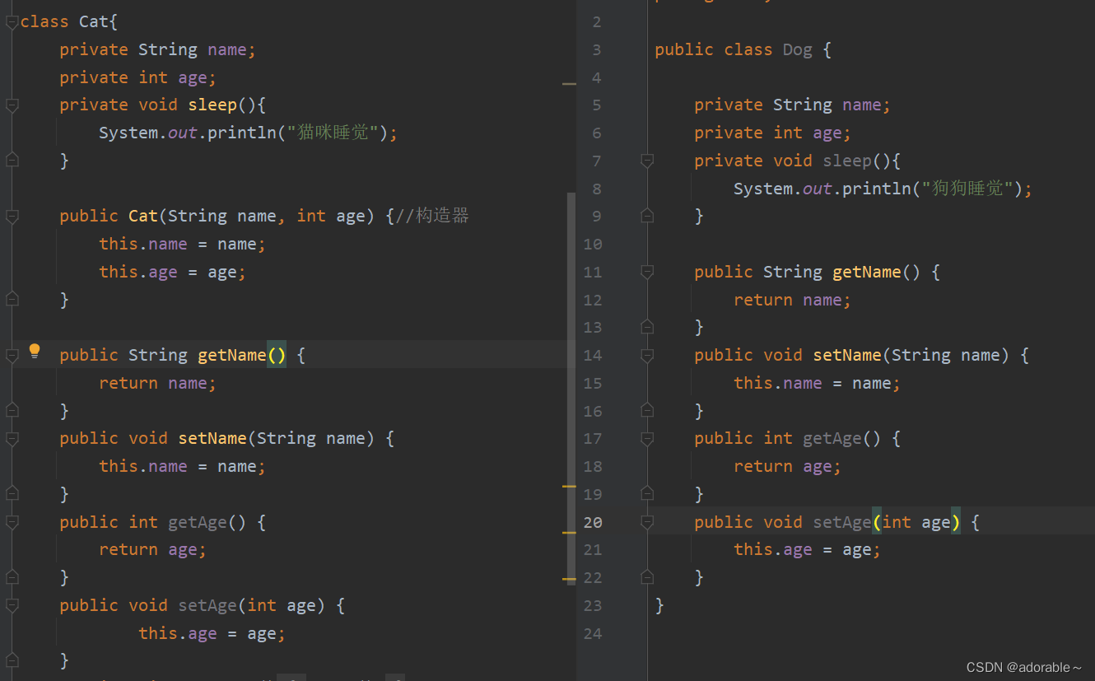
Task: Click getName method name in Cat pane
Action: 232,355
